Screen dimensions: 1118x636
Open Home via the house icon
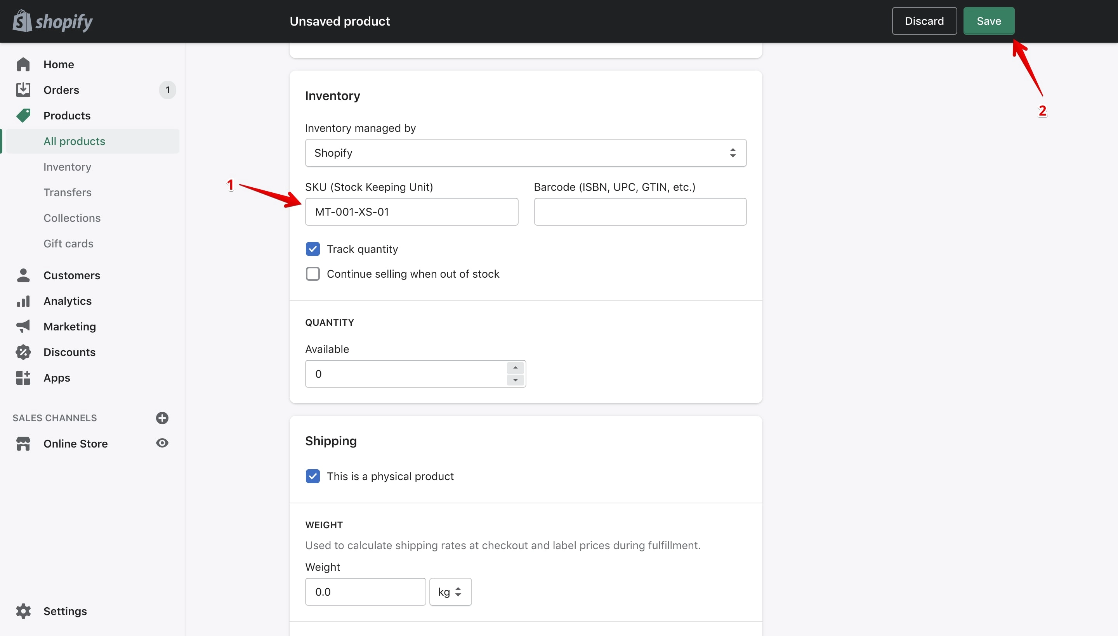click(x=23, y=64)
